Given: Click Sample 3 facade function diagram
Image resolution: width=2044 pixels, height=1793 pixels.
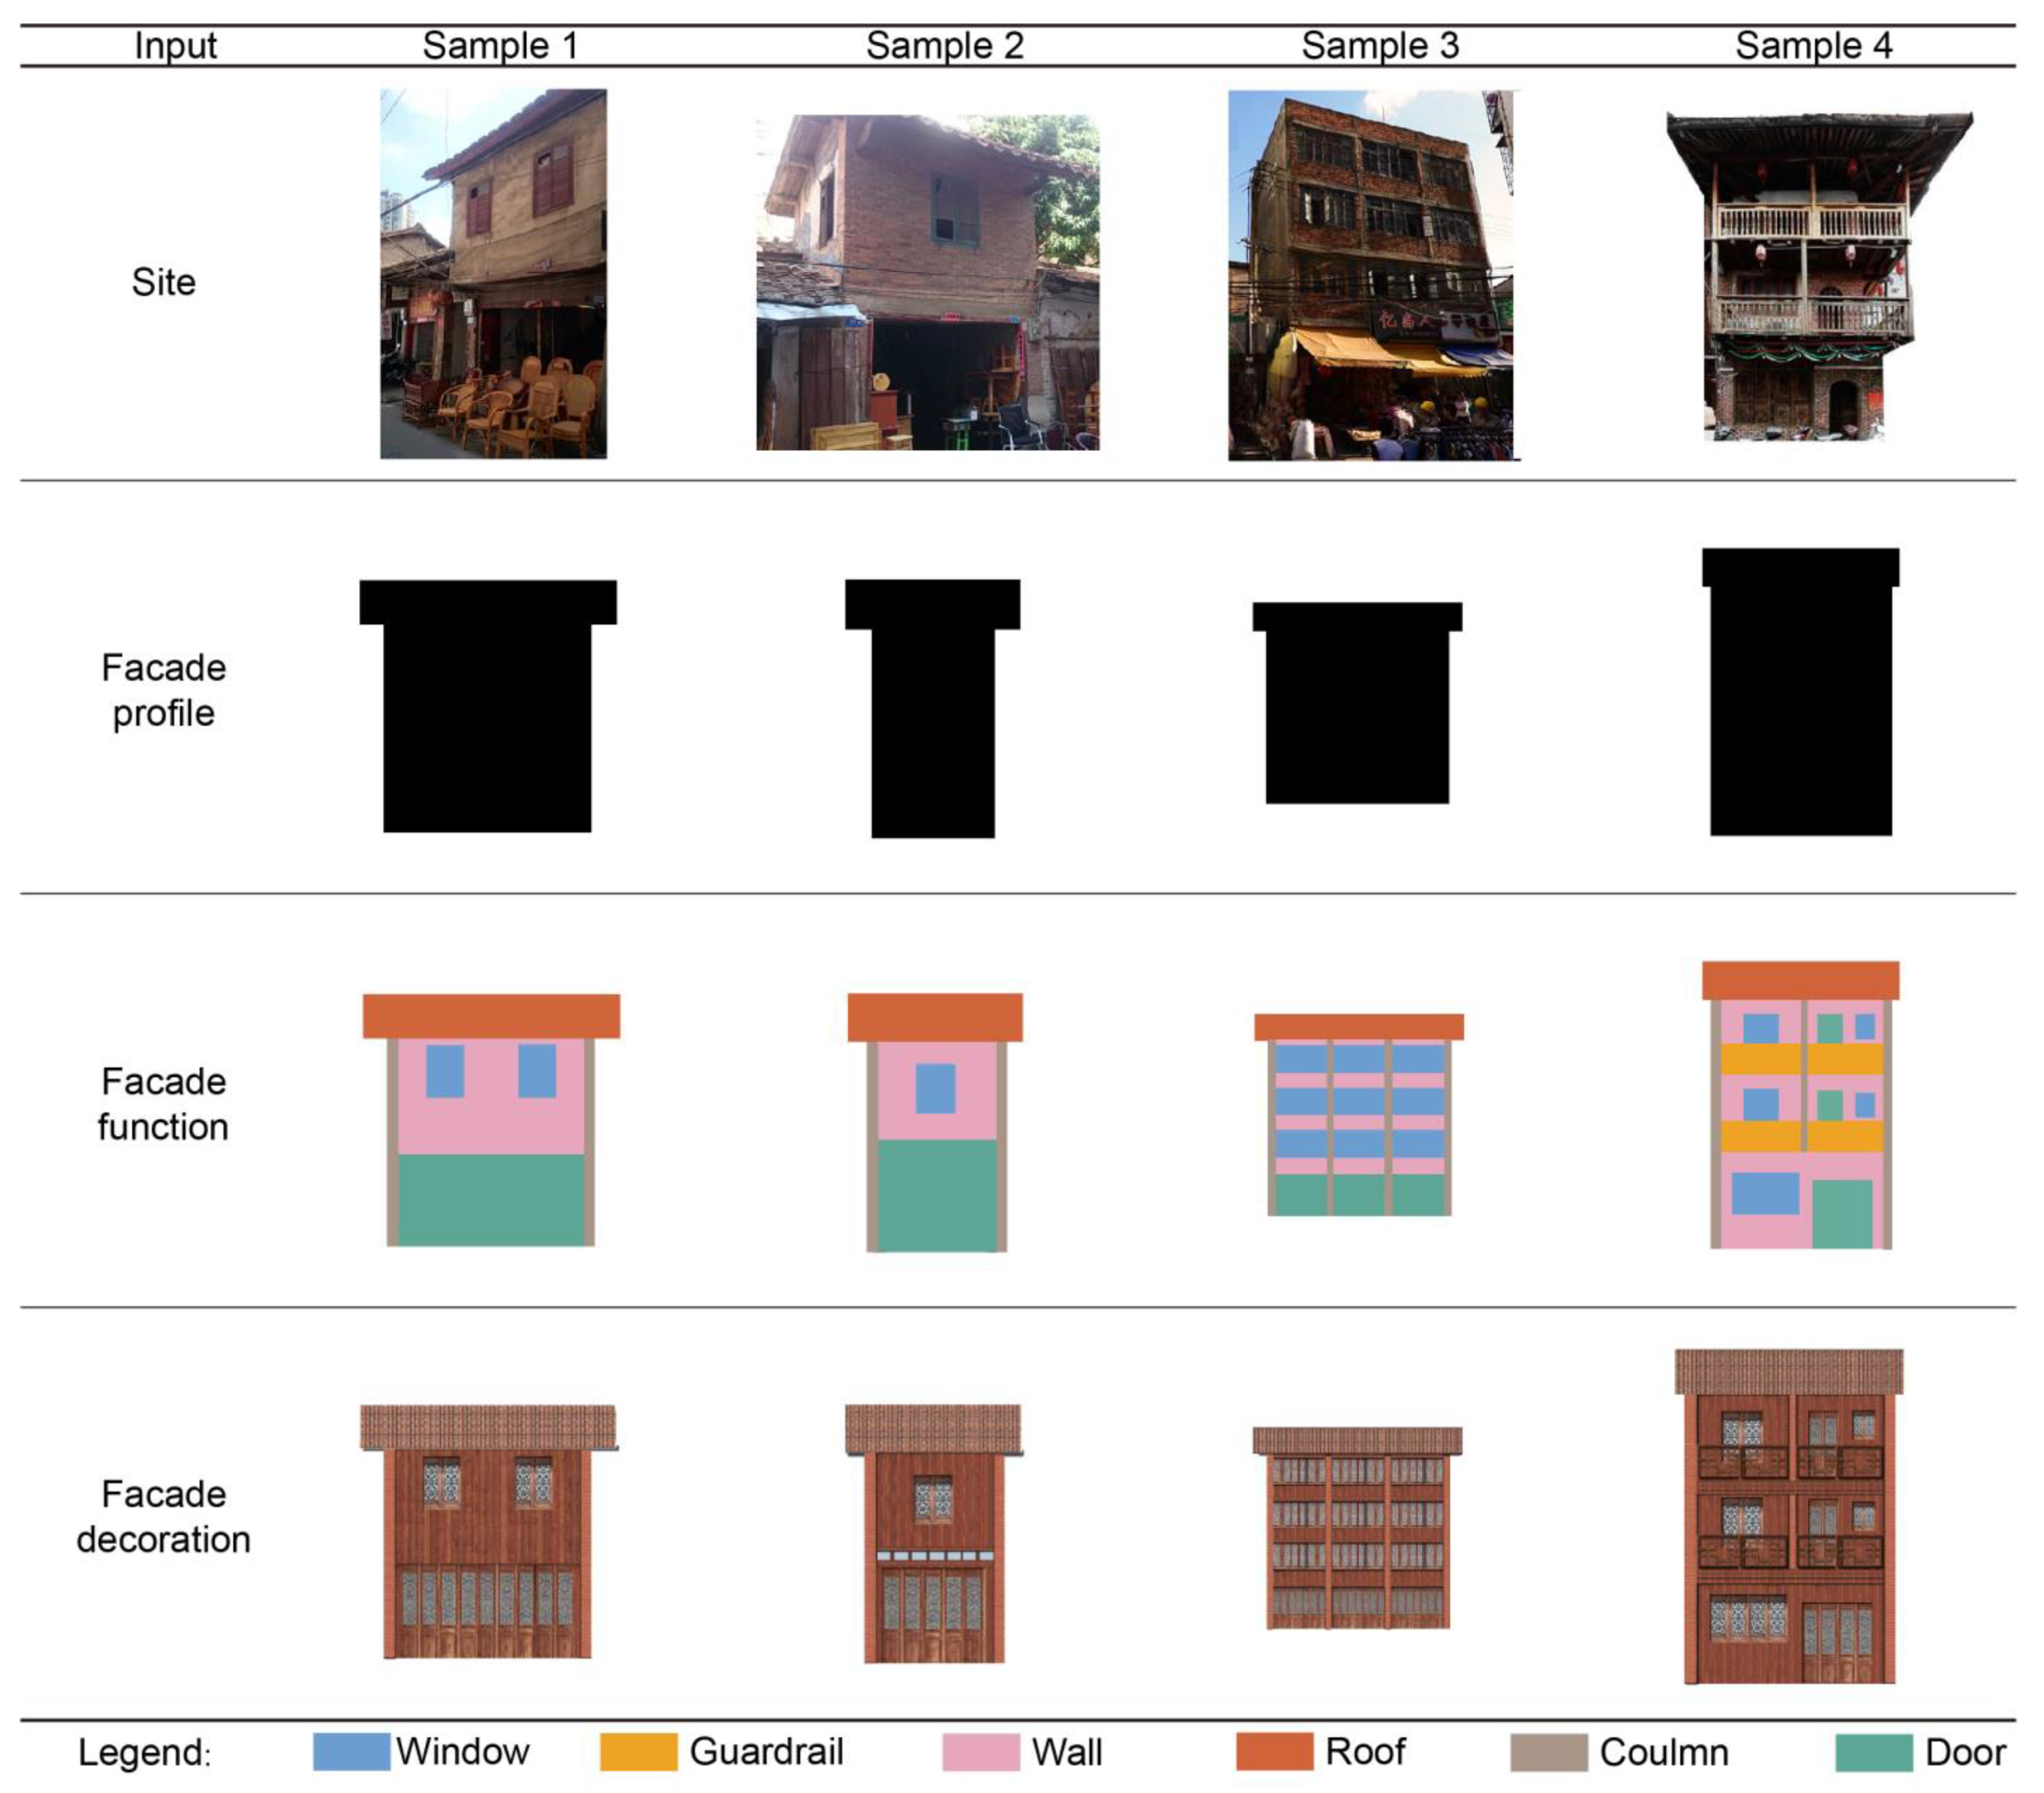Looking at the screenshot, I should pos(1358,1115).
